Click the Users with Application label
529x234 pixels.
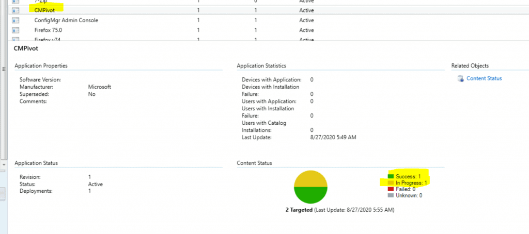tap(269, 101)
